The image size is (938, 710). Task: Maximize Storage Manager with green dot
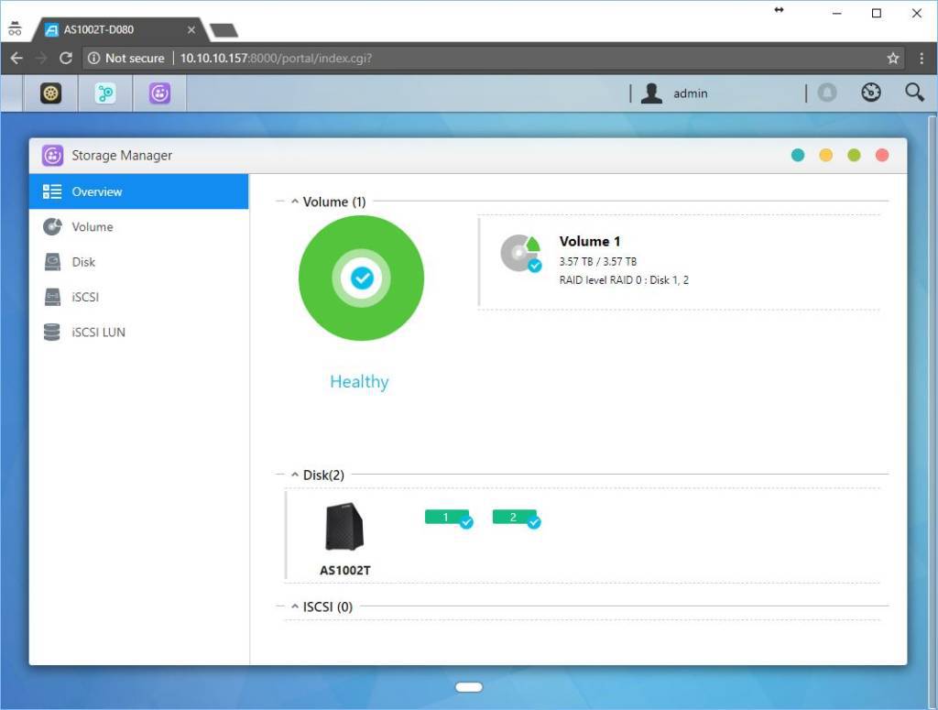click(854, 156)
